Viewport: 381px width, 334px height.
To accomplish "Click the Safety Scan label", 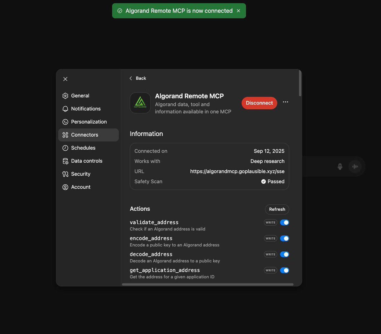I will tap(148, 181).
